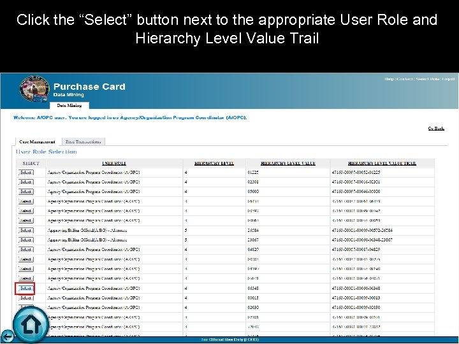Click hierarchy level value 02030
This screenshot has width=459, height=344.
(253, 308)
